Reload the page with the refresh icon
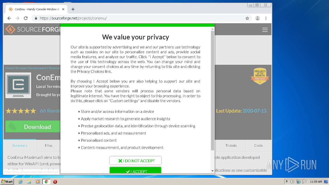 26,18
